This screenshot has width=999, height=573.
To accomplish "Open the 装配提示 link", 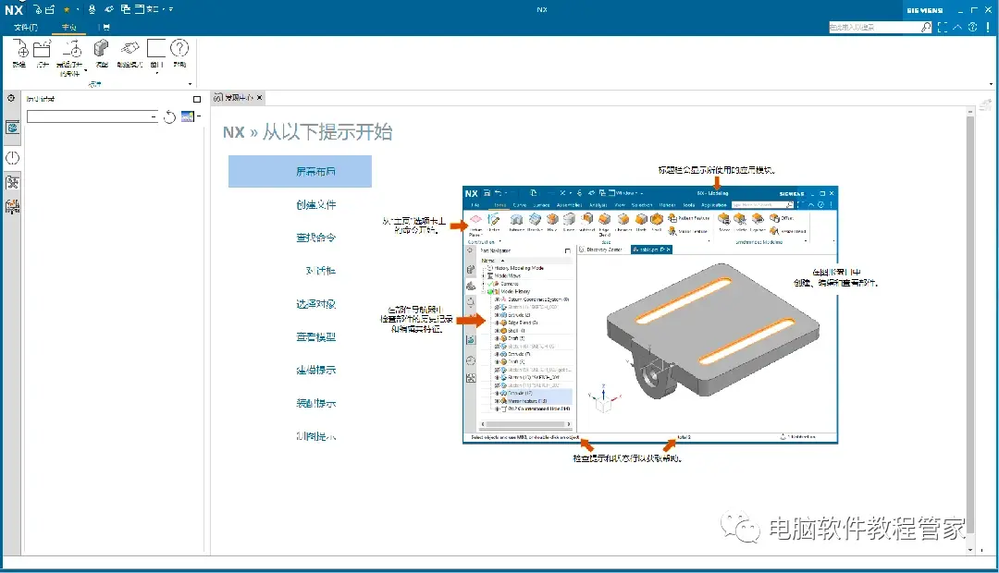I will coord(315,403).
